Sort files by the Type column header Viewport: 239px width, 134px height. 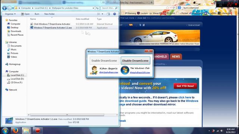tap(99, 19)
